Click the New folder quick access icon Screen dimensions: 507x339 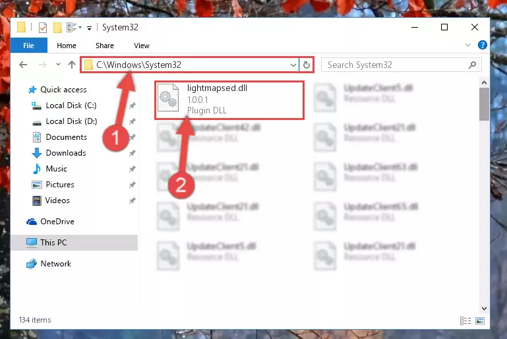coord(57,28)
